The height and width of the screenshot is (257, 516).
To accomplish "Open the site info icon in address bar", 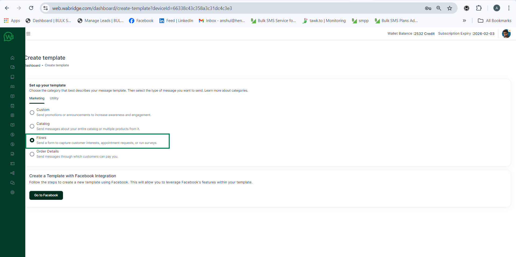I will [46, 8].
